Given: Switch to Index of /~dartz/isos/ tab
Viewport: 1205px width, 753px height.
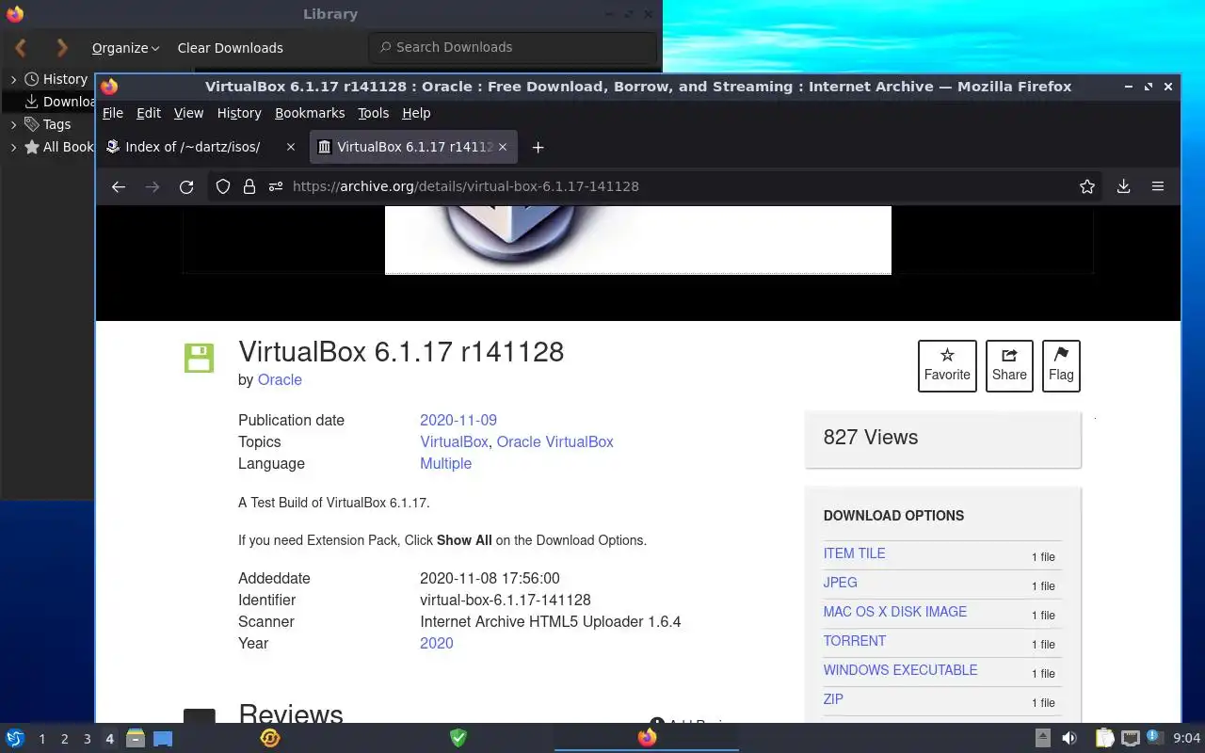Looking at the screenshot, I should click(x=201, y=147).
